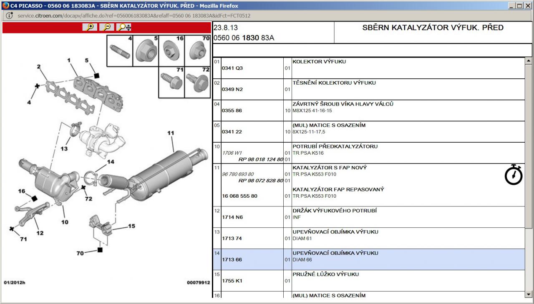Click the zoom out magnifier icon

point(107,27)
